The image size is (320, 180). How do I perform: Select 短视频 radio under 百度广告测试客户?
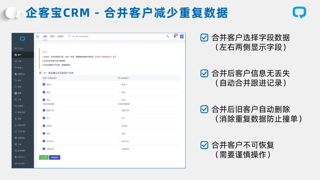pyautogui.click(x=44, y=126)
